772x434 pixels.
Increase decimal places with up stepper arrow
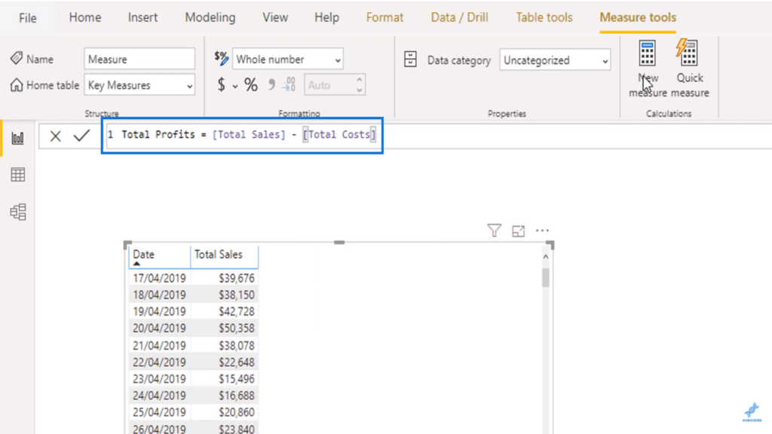(360, 80)
